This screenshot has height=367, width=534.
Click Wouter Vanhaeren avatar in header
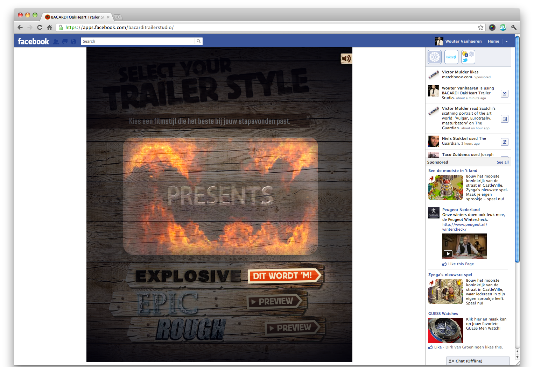pos(439,41)
